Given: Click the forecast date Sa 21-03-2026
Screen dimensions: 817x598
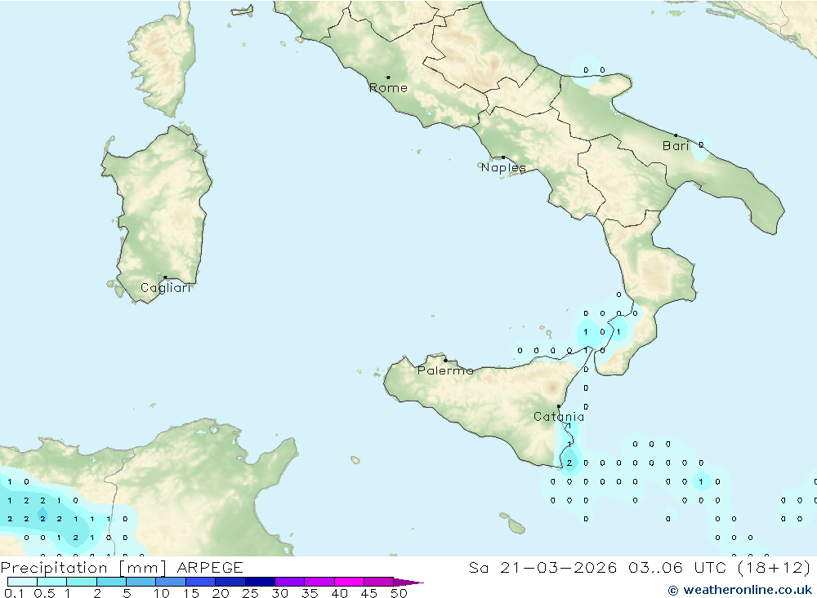Looking at the screenshot, I should (543, 567).
